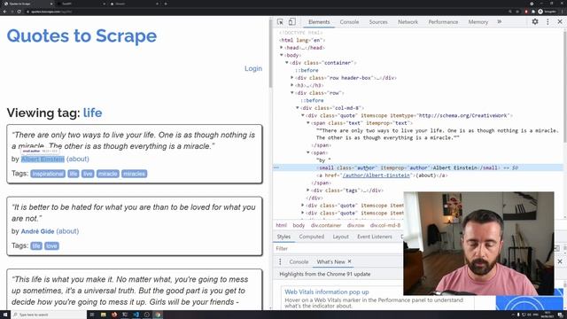567x319 pixels.
Task: Expand the div class tags node
Action: tap(308, 190)
